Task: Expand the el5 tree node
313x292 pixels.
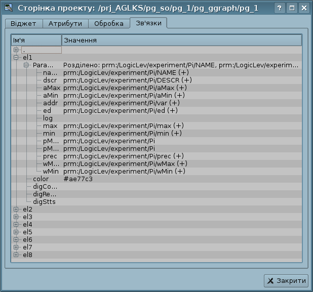Action: [16, 232]
